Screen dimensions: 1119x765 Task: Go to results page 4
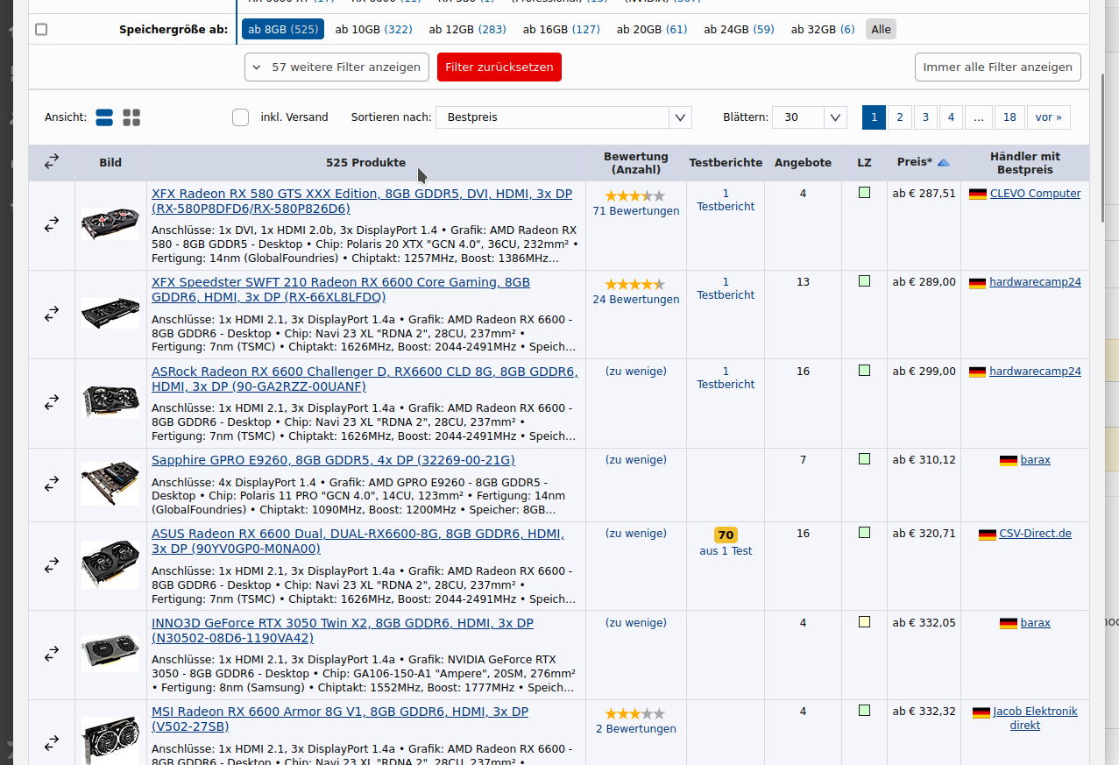pyautogui.click(x=951, y=117)
